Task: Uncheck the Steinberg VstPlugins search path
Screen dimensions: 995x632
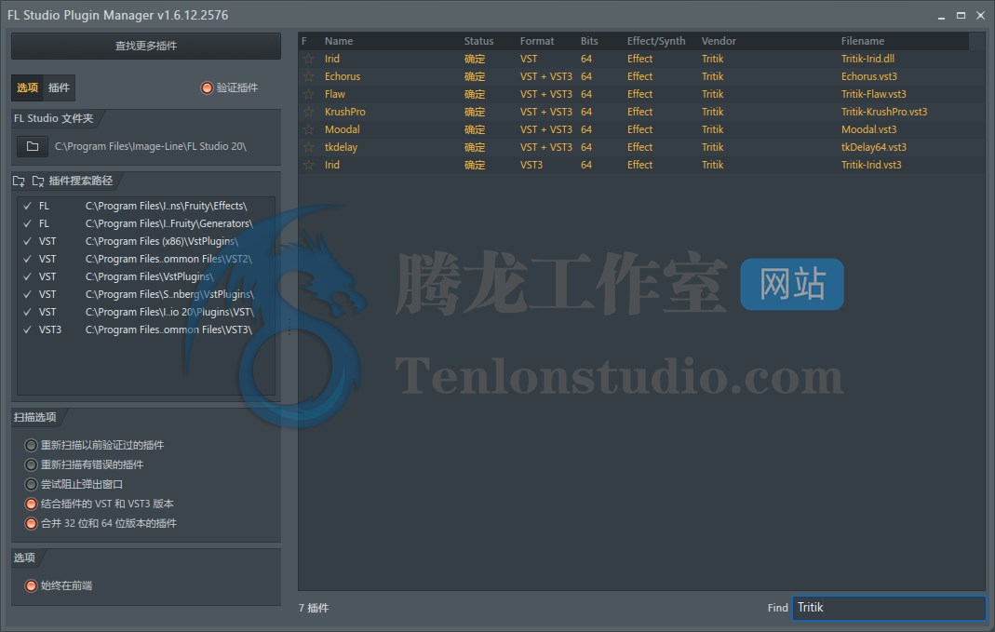Action: click(27, 295)
